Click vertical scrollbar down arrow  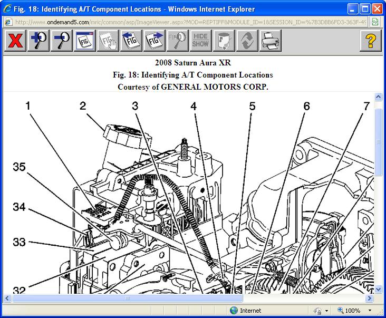tap(378, 289)
